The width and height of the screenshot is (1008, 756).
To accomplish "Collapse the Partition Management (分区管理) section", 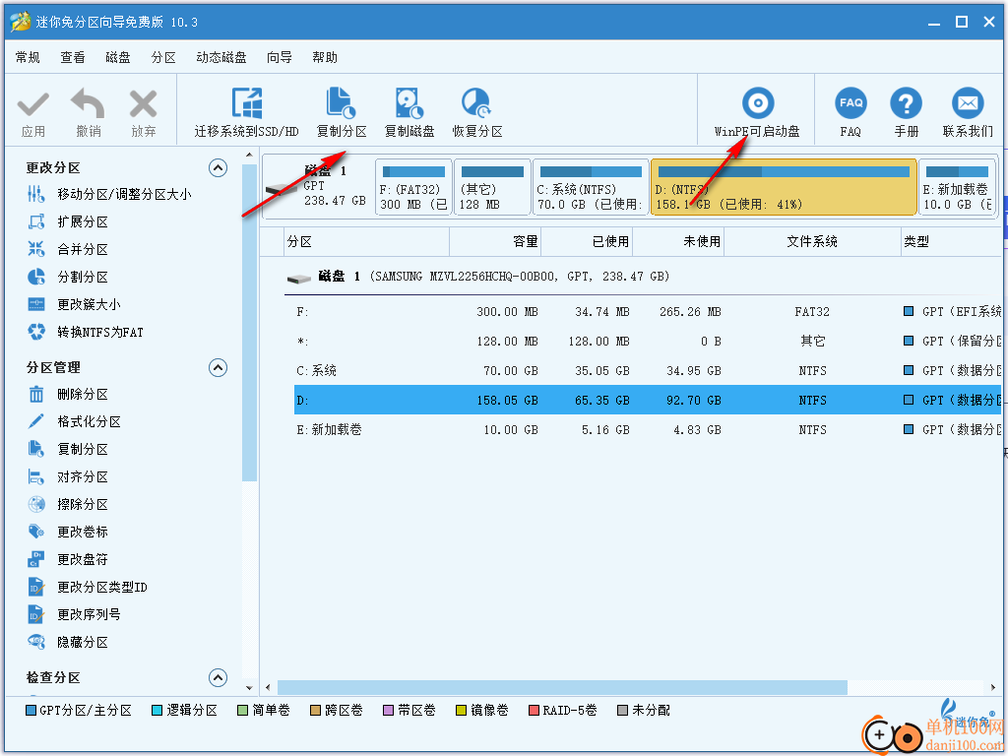I will pyautogui.click(x=218, y=368).
